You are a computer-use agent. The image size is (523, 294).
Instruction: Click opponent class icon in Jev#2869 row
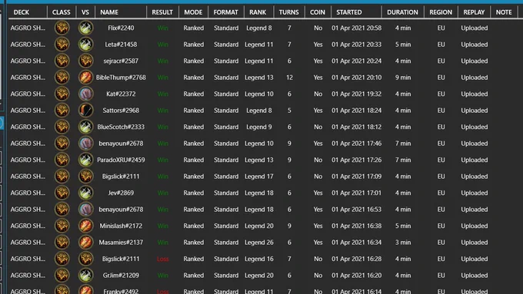pyautogui.click(x=85, y=193)
